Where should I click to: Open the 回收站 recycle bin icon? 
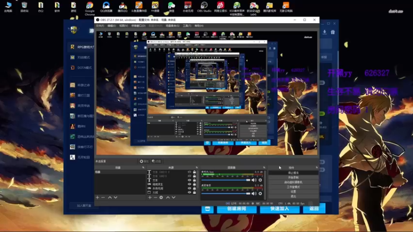[24, 7]
